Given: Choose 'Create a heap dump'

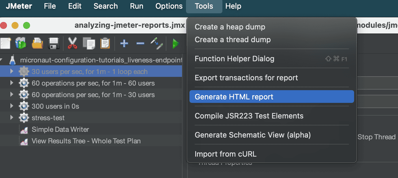Looking at the screenshot, I should pos(271,27).
